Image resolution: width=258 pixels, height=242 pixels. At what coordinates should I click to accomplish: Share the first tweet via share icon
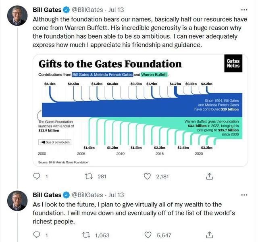point(210,176)
